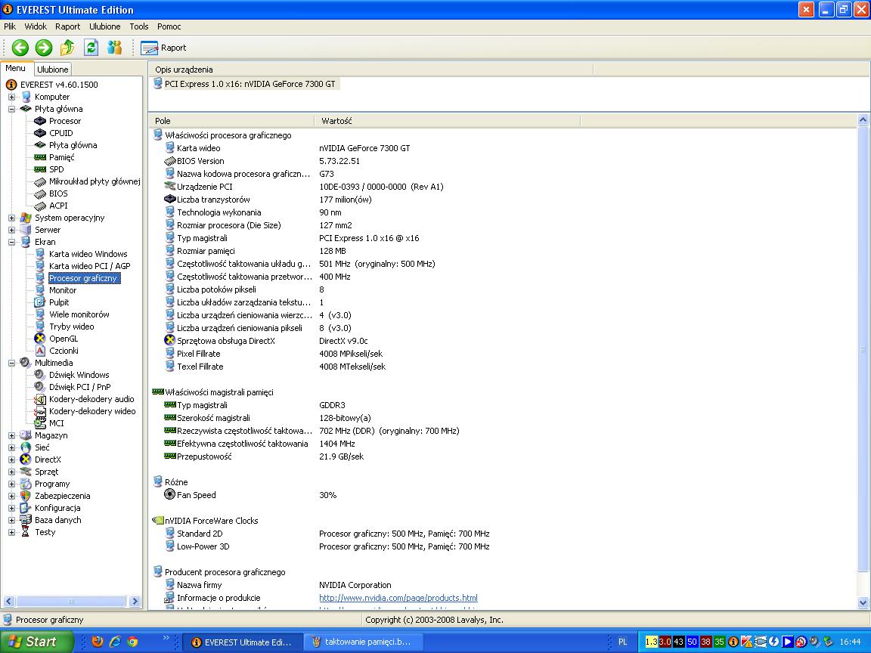Open the Plik menu
871x653 pixels.
pos(10,26)
